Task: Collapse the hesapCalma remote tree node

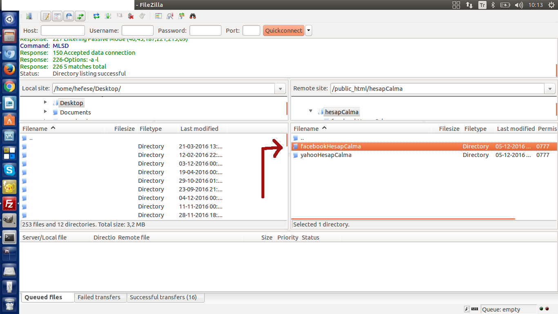Action: pos(310,111)
